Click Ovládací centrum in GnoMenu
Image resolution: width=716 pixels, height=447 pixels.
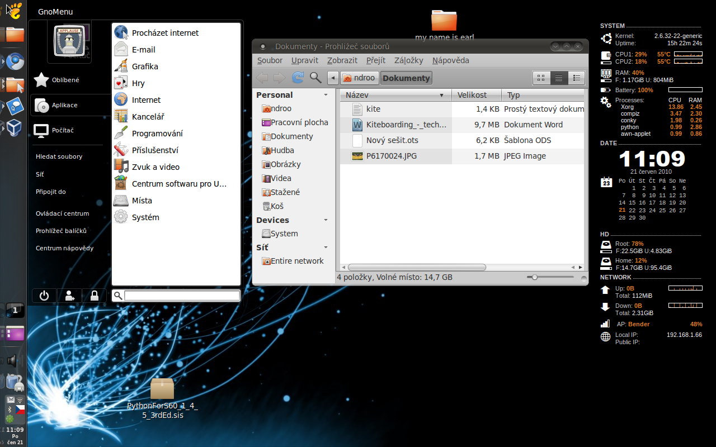(x=62, y=213)
